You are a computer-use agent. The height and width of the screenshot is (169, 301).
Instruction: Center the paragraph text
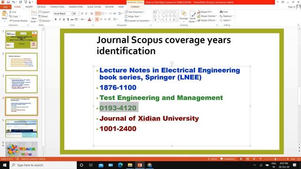tap(101, 19)
